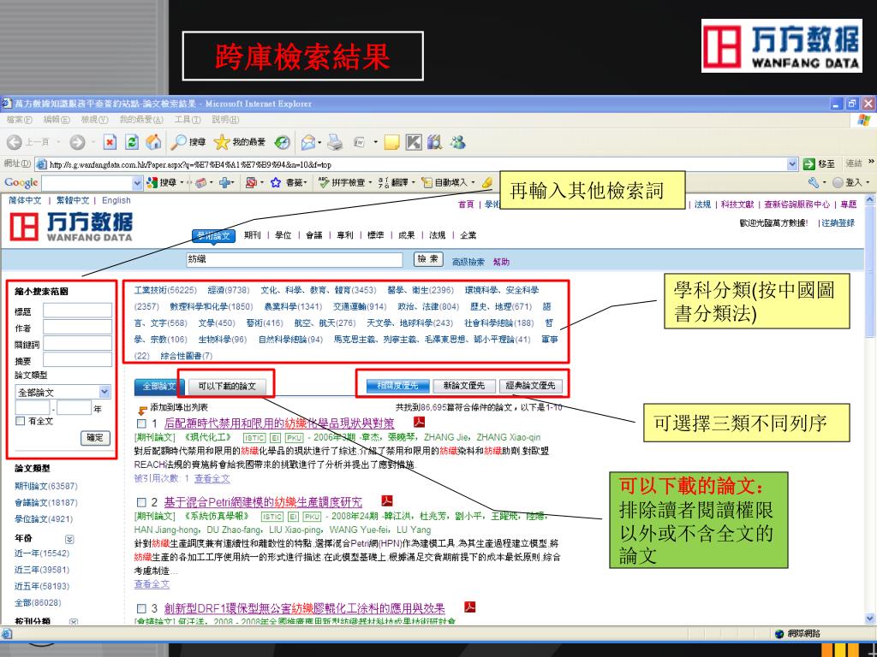
Task: Open the 我的最愛(A) menu
Action: point(141,120)
